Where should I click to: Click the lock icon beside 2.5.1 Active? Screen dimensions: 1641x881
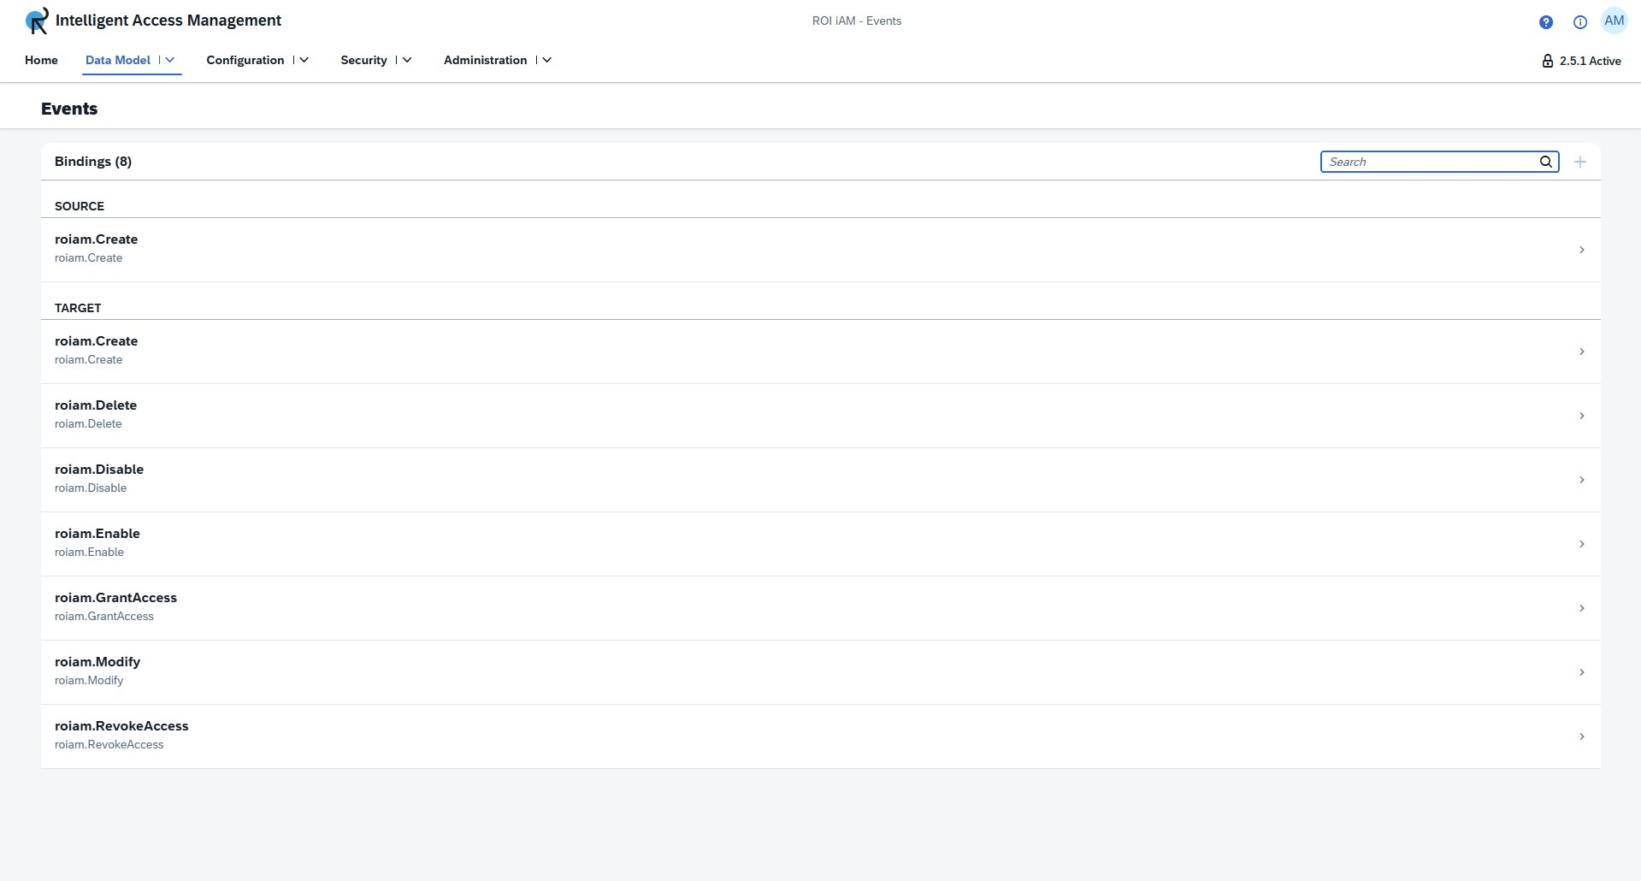[1547, 61]
